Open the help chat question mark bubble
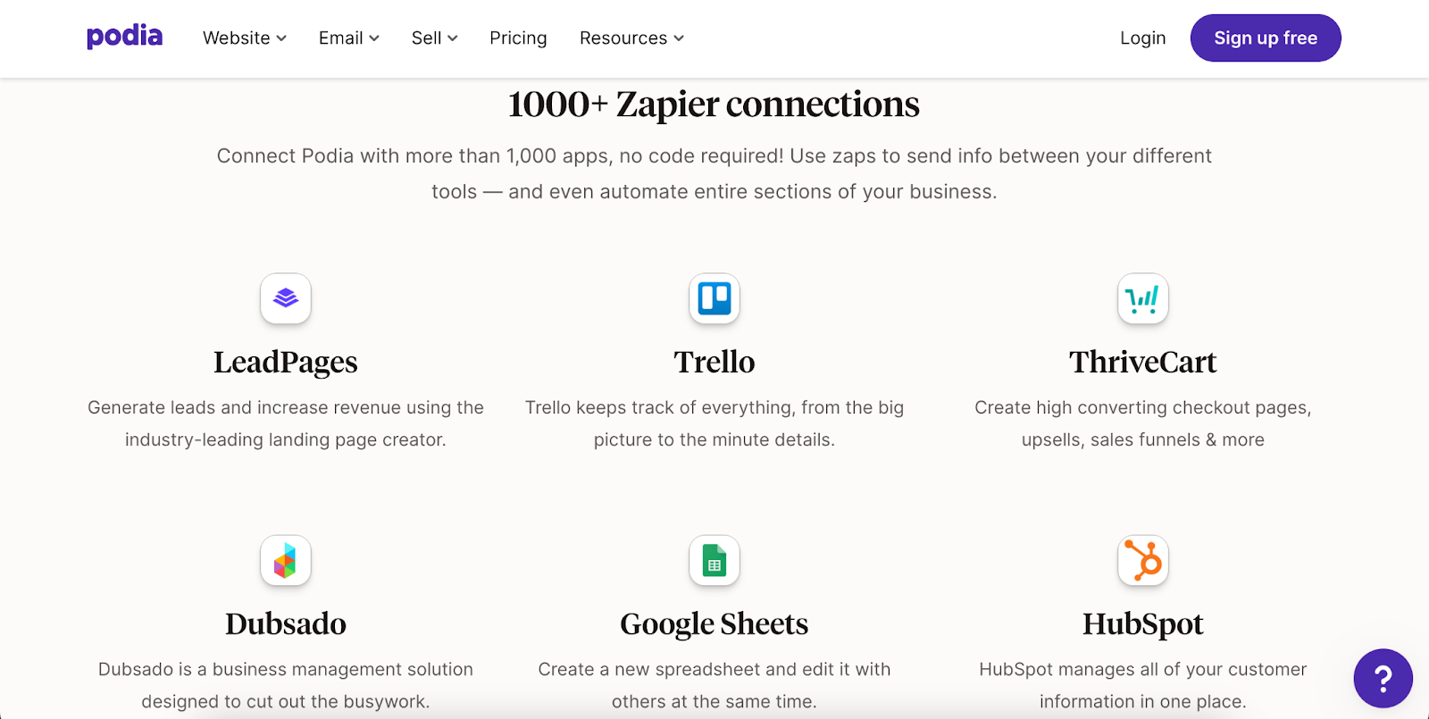The image size is (1429, 719). (1382, 678)
